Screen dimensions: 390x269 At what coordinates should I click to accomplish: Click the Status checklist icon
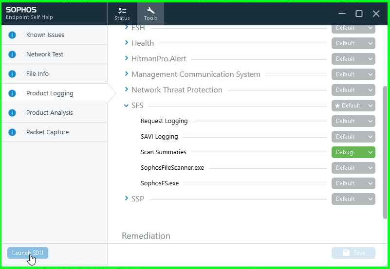coord(122,10)
